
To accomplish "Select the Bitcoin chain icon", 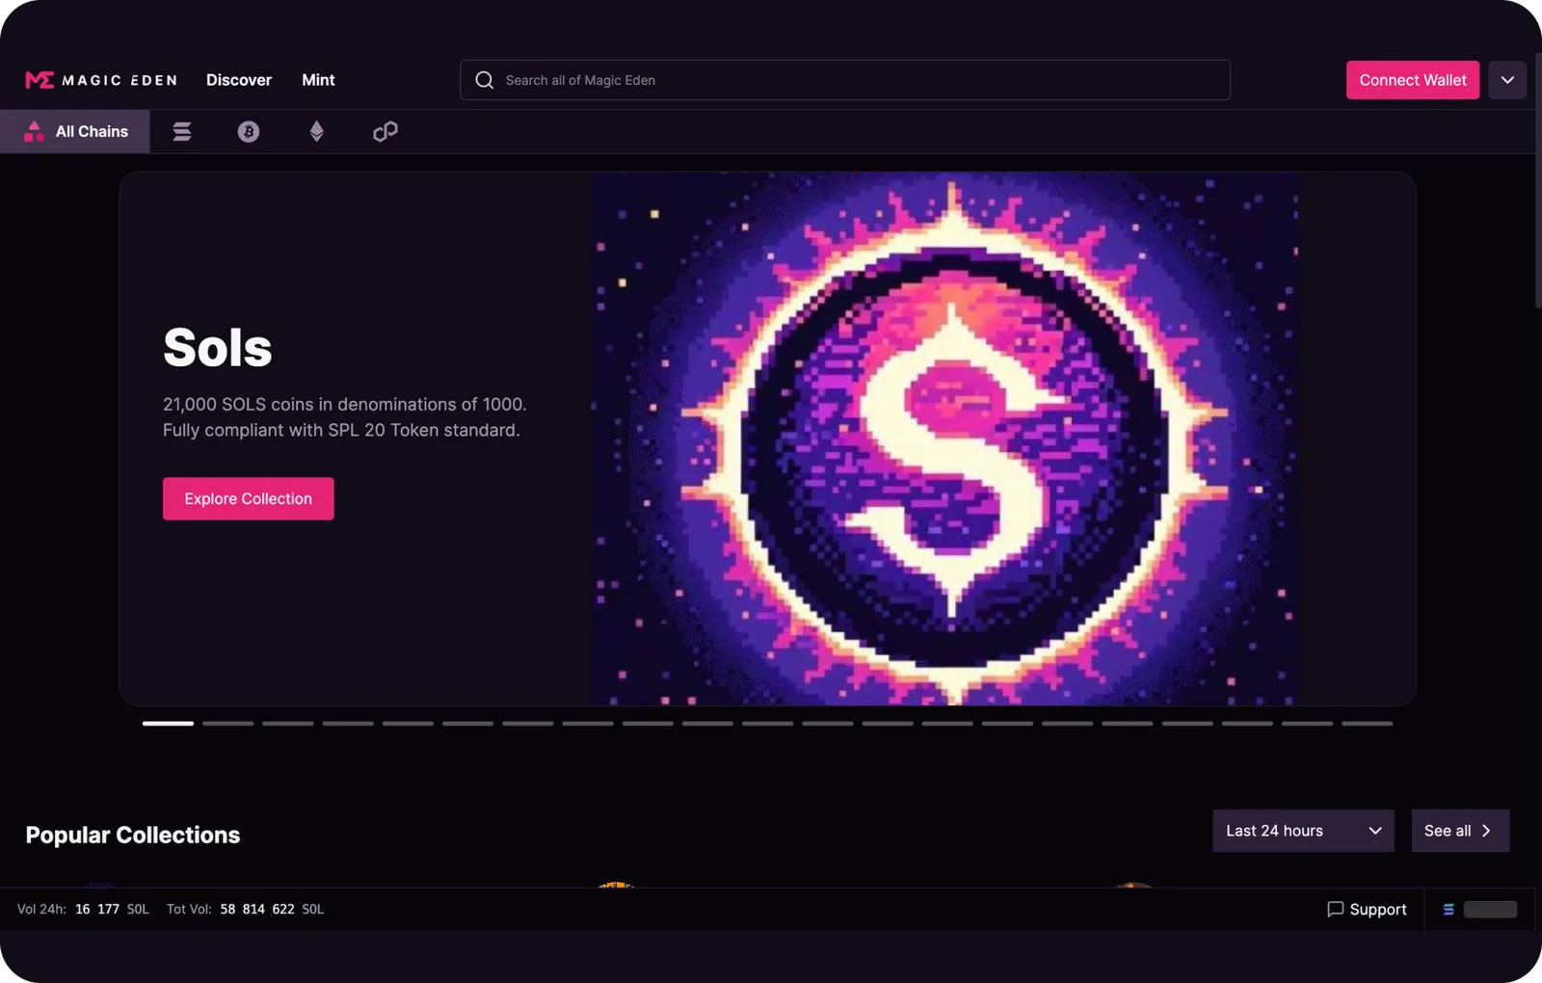I will tap(249, 131).
